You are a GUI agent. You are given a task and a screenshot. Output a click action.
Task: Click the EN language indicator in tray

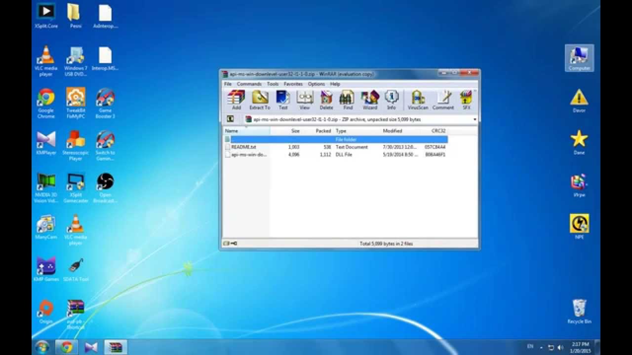(530, 347)
